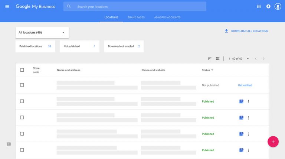Open the hamburger main menu
Image resolution: width=285 pixels, height=159 pixels.
coord(7,6)
